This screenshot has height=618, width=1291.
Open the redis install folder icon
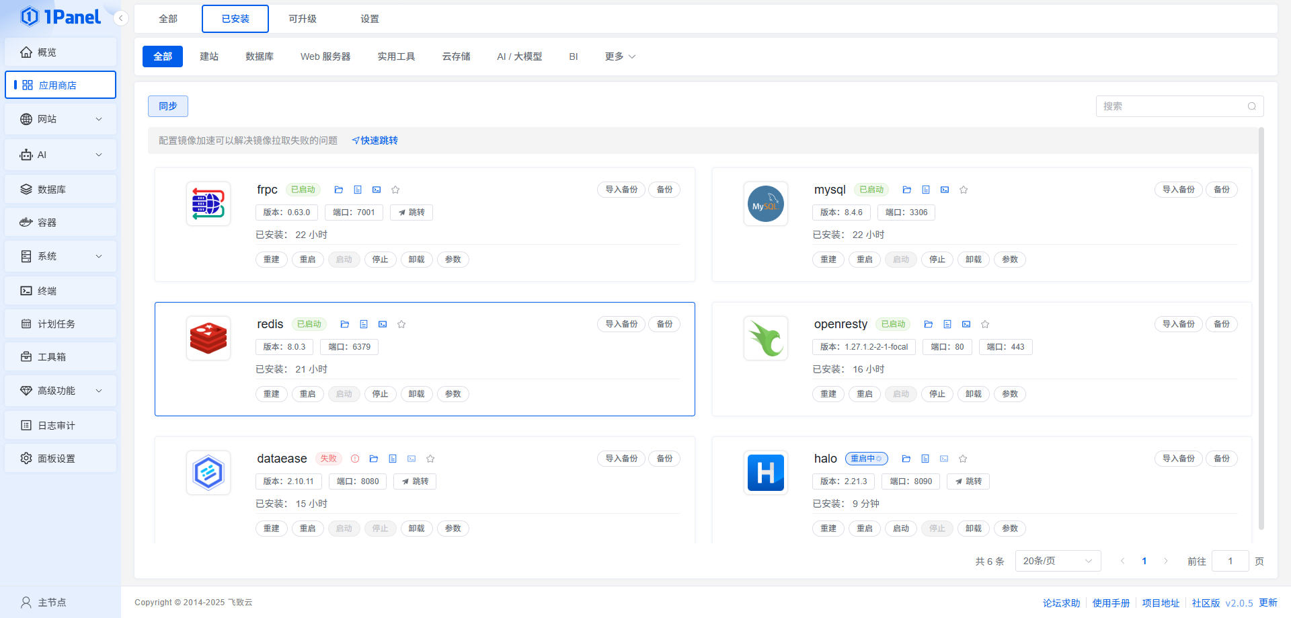pyautogui.click(x=345, y=324)
